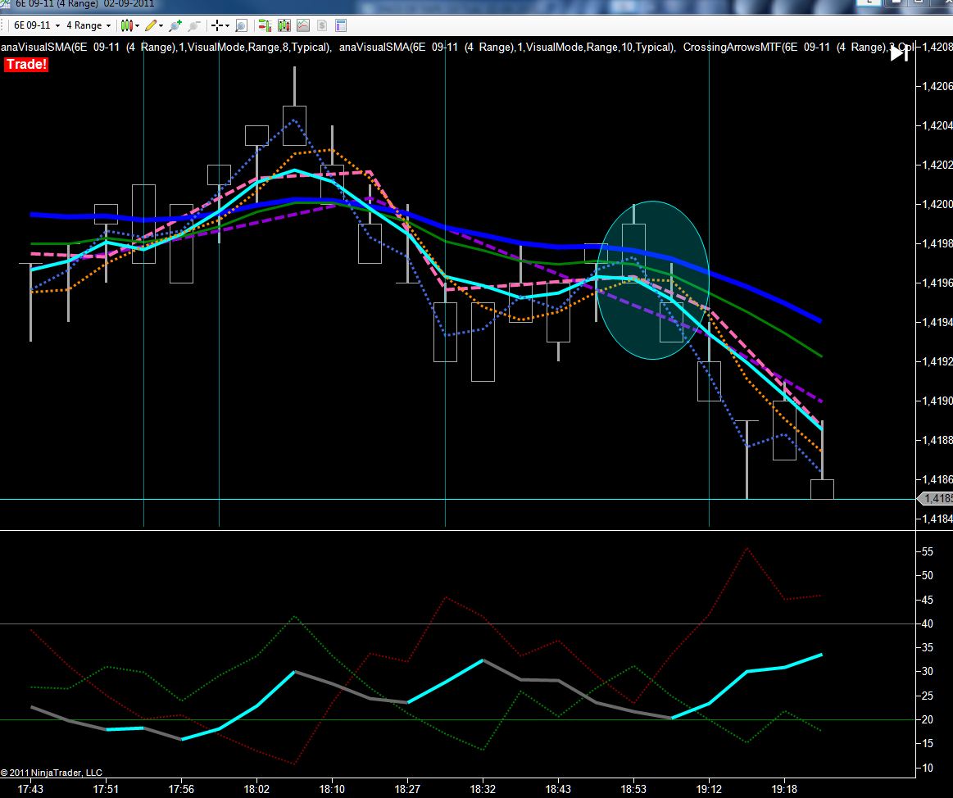Click the red Trade! button
Screen dimensions: 953x798
click(x=26, y=65)
